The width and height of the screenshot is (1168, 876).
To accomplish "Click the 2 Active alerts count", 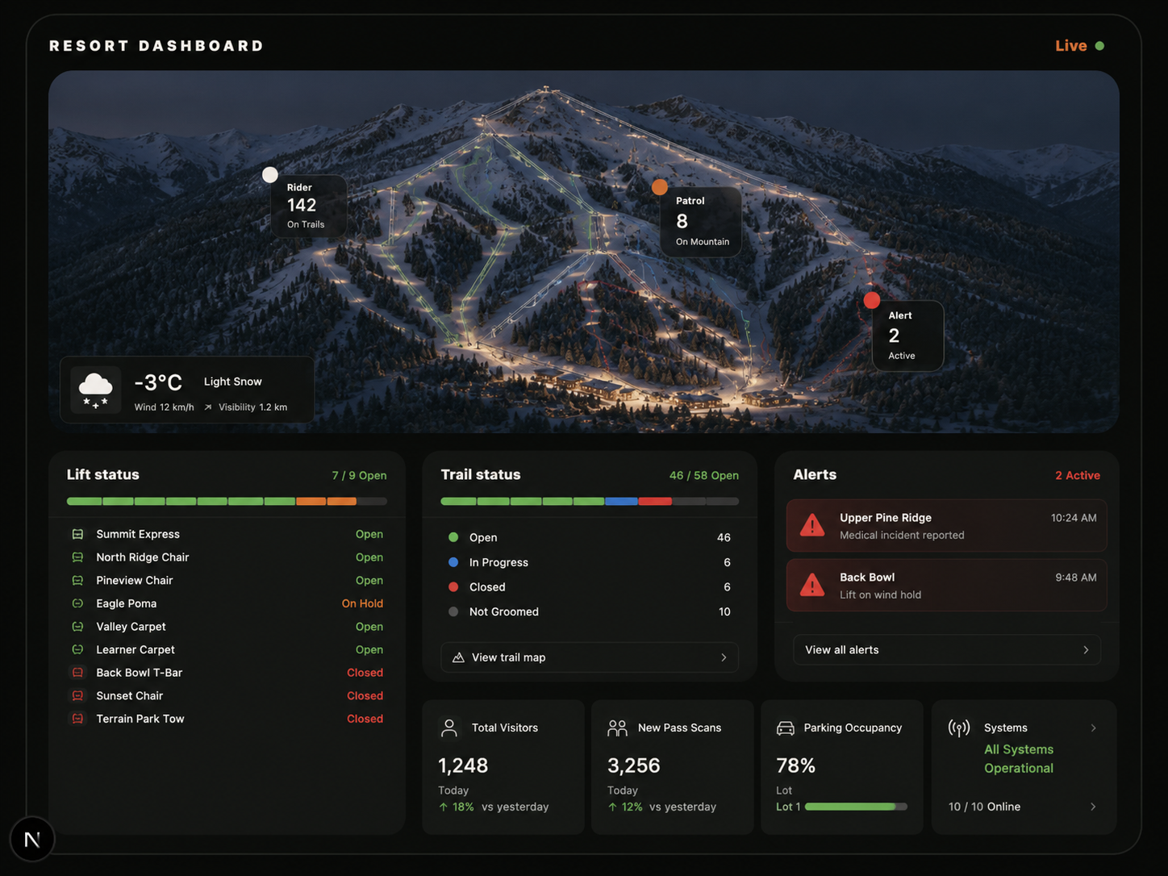I will [1078, 476].
